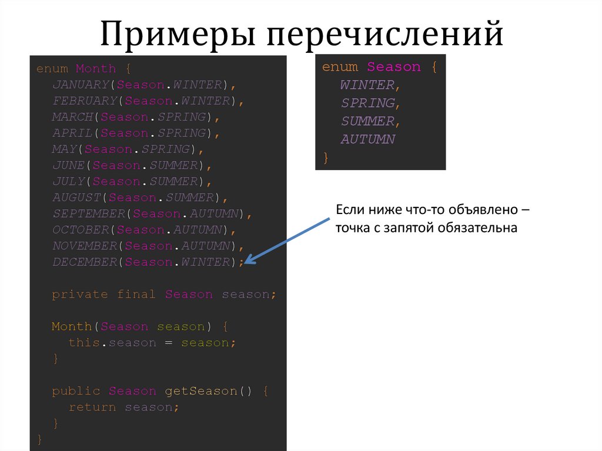The height and width of the screenshot is (451, 602).
Task: Click the DECEMBER(Season.WINTER); line
Action: click(148, 262)
